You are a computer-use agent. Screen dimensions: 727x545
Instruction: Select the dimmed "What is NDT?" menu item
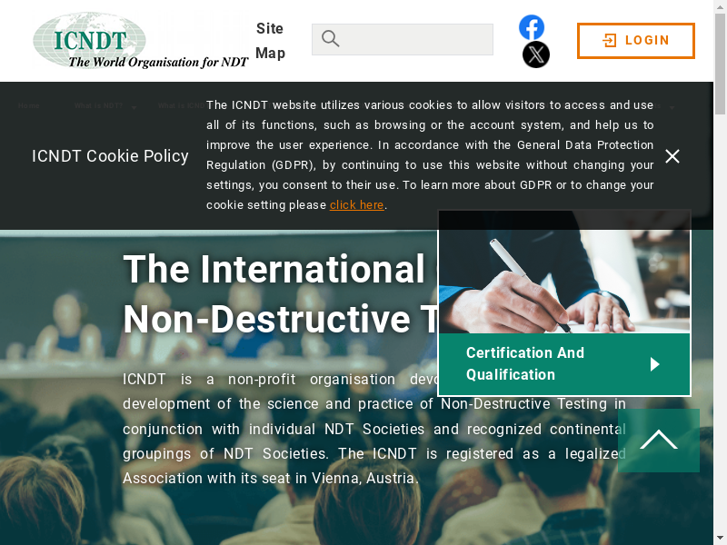point(98,106)
